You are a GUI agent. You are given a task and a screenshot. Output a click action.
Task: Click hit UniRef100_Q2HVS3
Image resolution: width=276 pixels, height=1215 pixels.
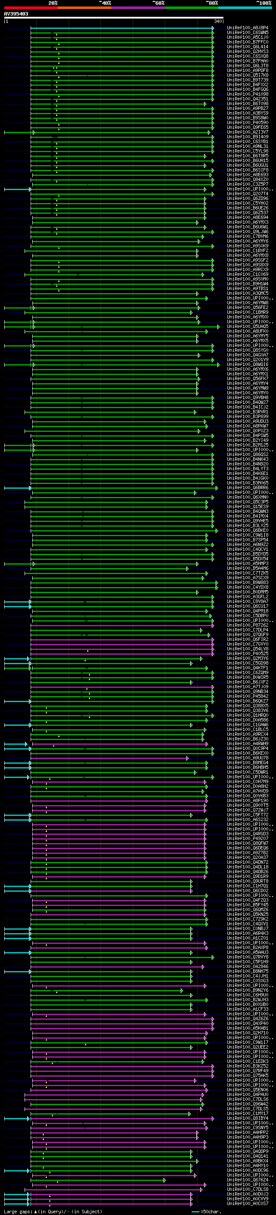[248, 51]
